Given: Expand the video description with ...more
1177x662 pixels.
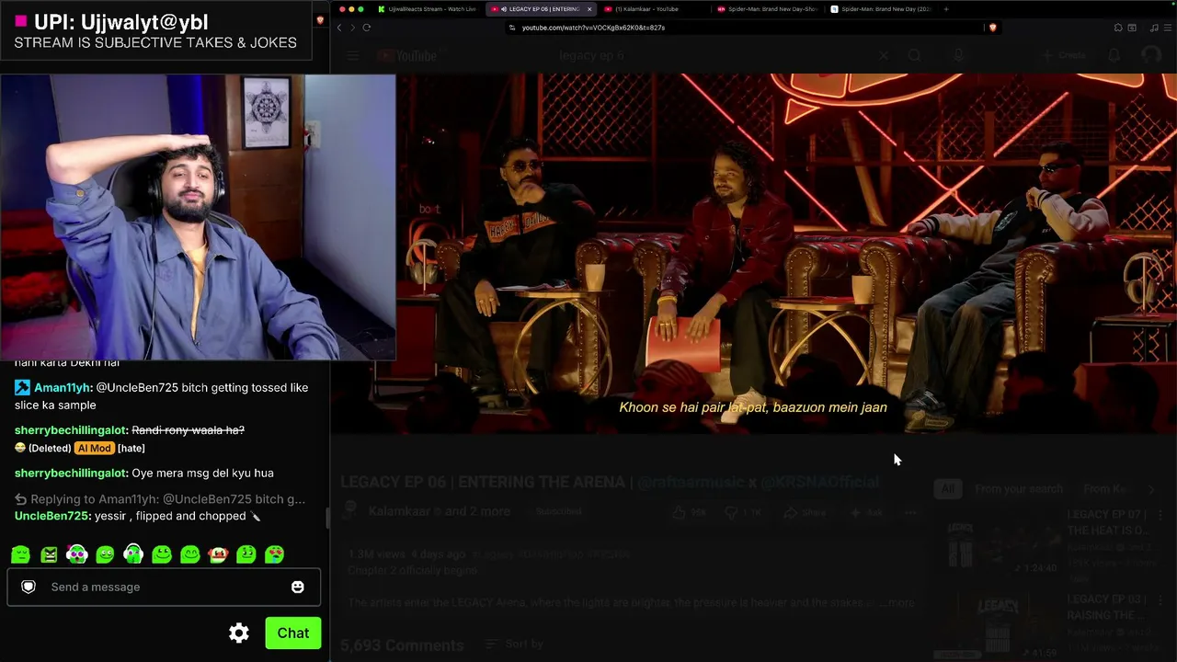Looking at the screenshot, I should (898, 603).
